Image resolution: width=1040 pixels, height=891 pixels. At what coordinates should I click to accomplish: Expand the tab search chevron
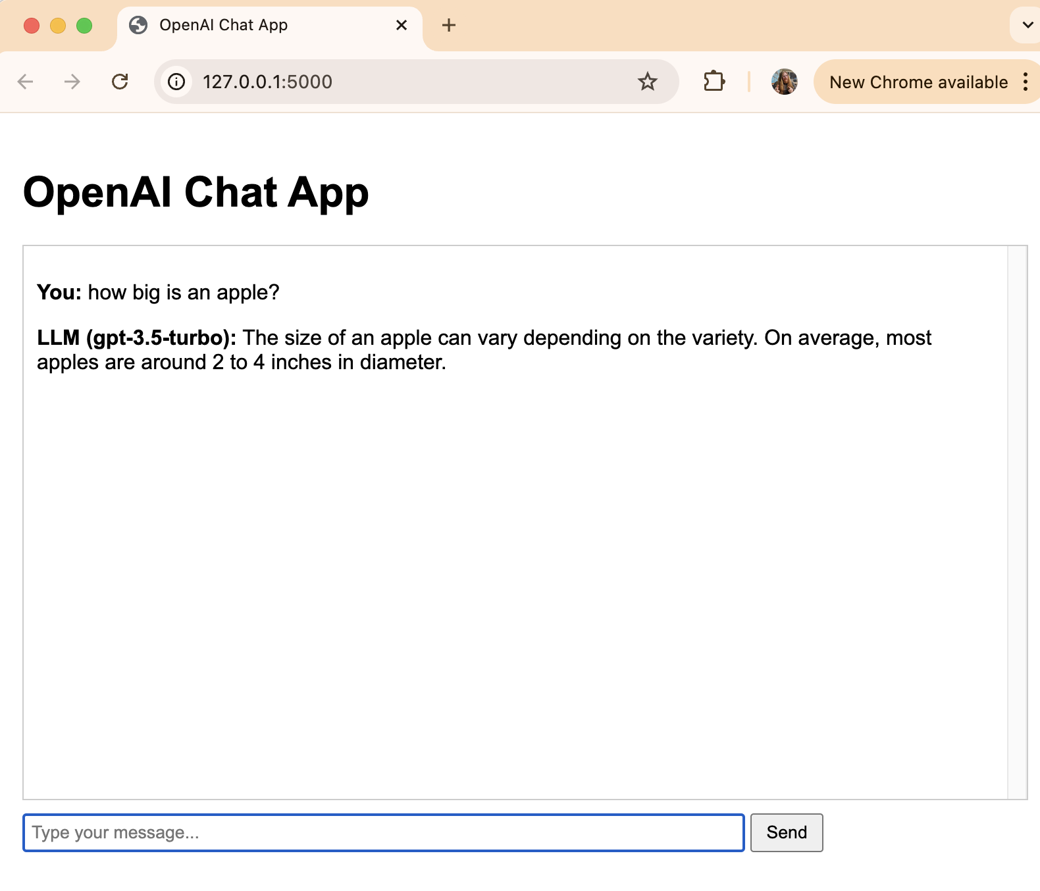[1027, 25]
